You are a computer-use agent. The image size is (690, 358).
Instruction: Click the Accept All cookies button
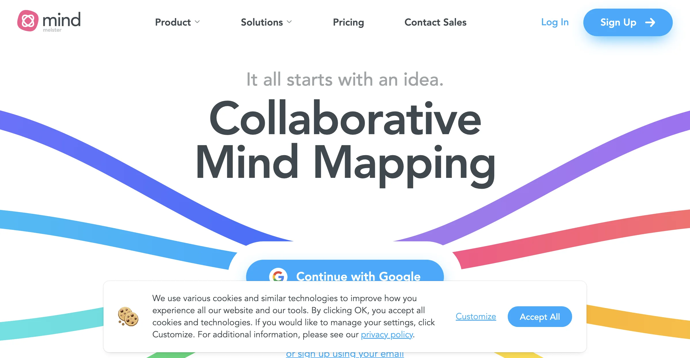point(541,317)
